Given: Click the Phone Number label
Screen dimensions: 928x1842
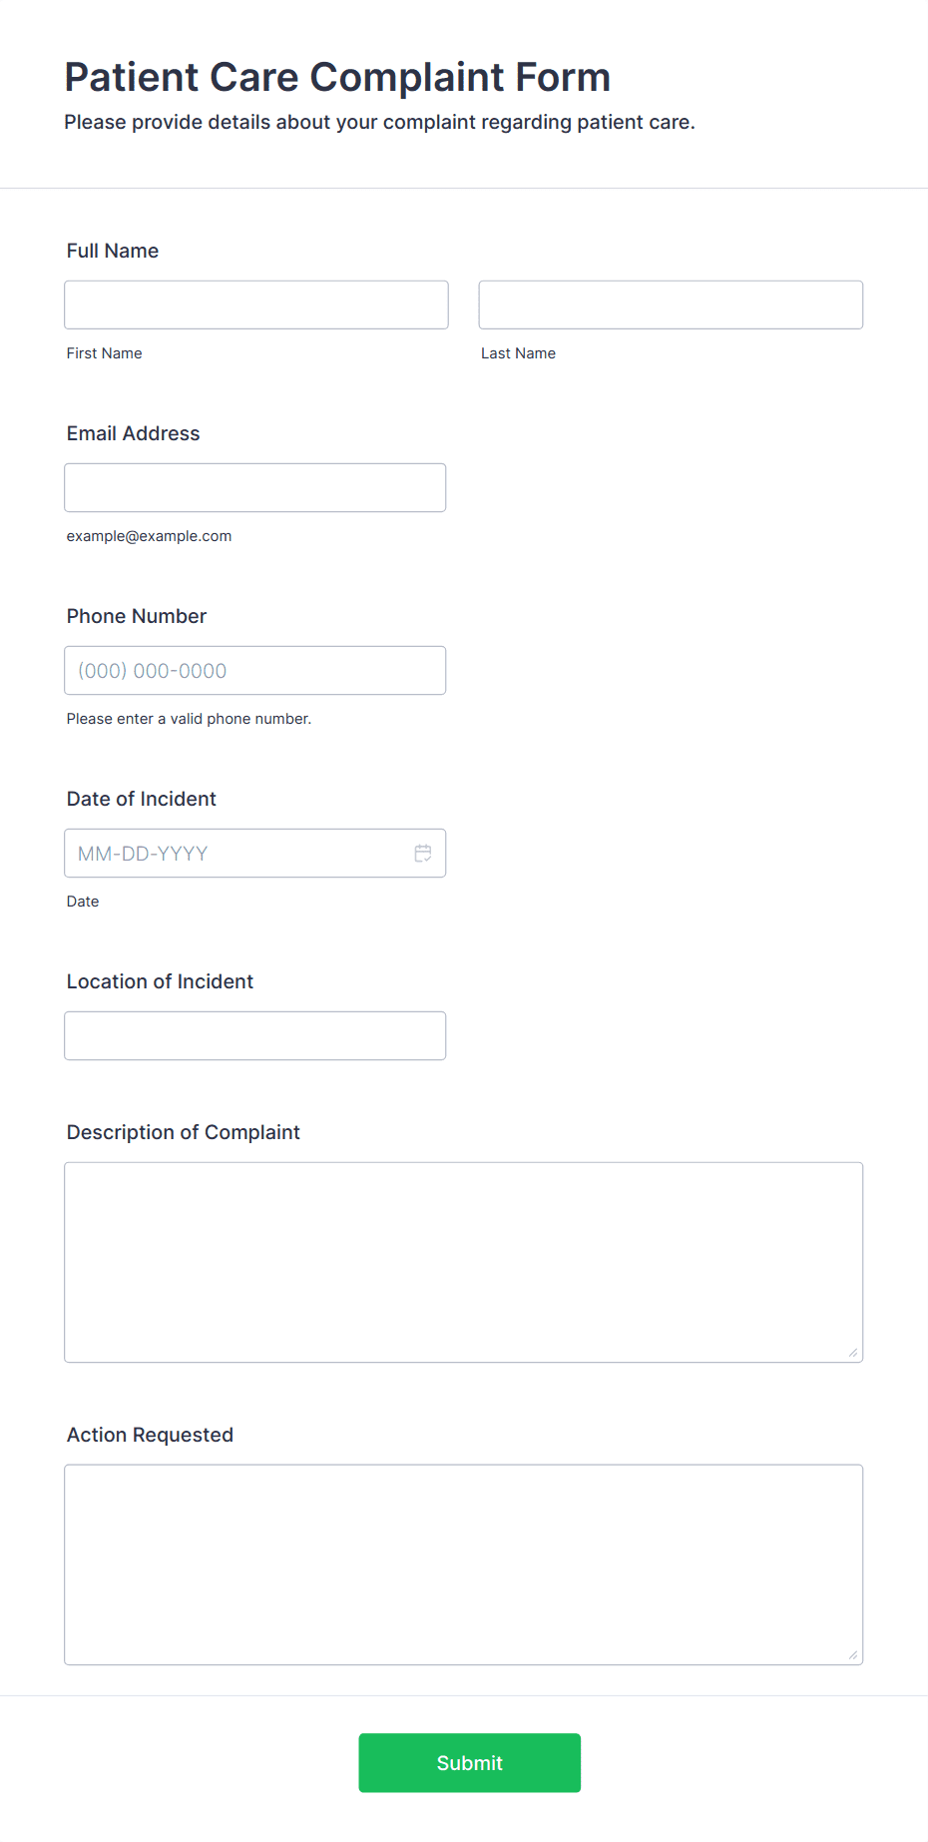Looking at the screenshot, I should pos(137,616).
